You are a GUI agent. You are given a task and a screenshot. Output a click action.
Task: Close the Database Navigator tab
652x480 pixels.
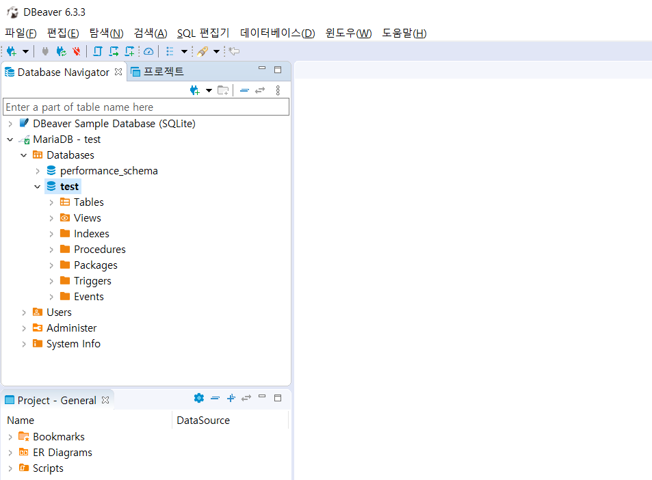pos(118,72)
